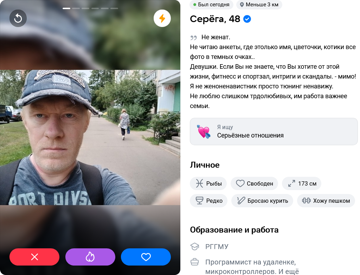Switch to the second photo indicator

[76, 8]
